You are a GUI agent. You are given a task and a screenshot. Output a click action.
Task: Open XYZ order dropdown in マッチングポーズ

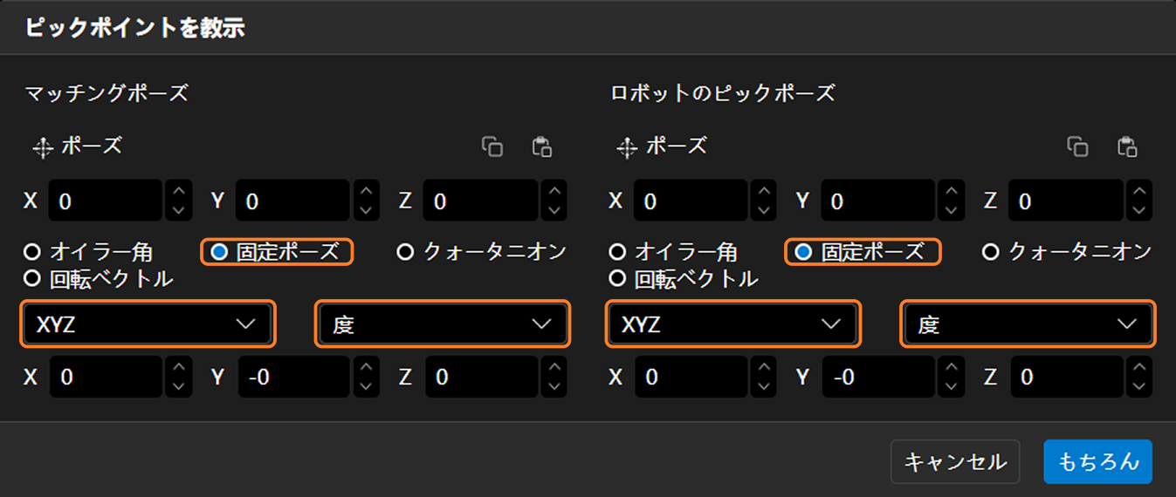[147, 324]
